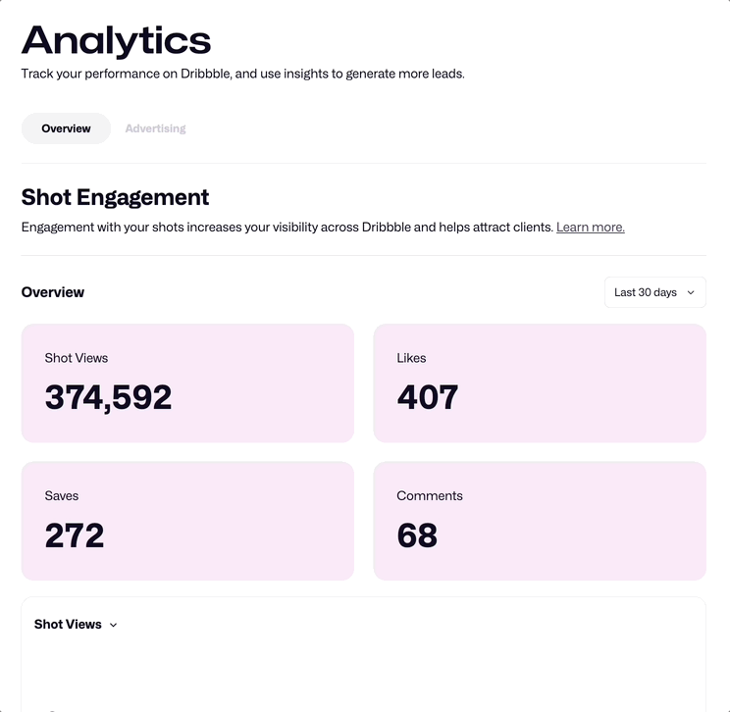The image size is (730, 712).
Task: Open the Last 30 days dropdown
Action: pyautogui.click(x=653, y=292)
